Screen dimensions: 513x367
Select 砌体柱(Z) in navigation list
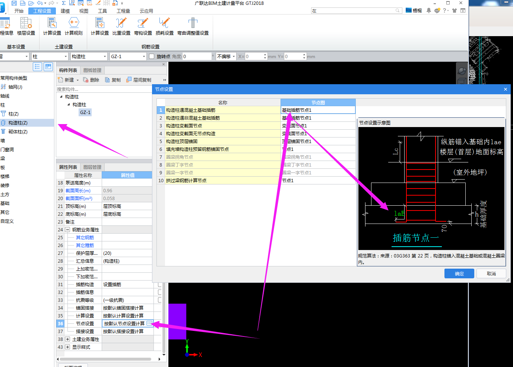(18, 132)
